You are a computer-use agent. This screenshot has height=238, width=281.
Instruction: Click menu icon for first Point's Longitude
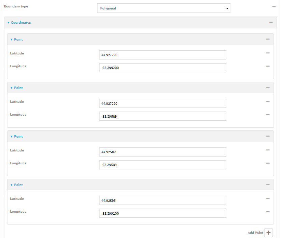tap(268, 66)
